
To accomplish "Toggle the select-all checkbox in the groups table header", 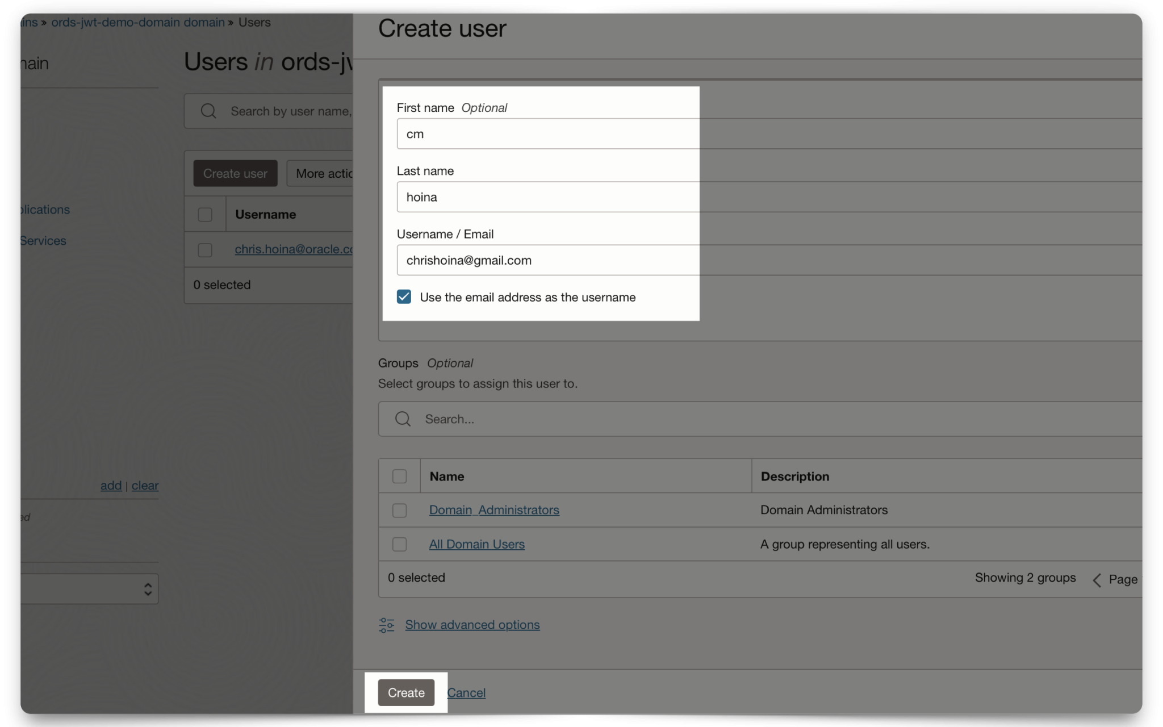I will coord(399,476).
